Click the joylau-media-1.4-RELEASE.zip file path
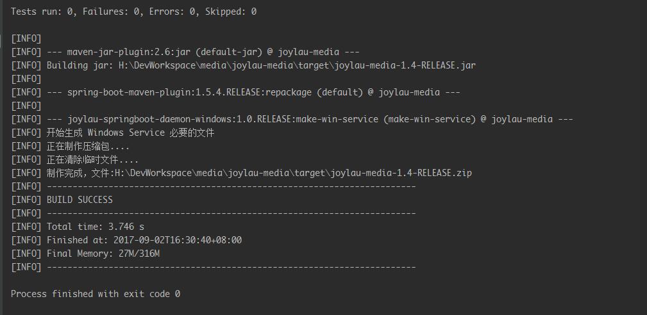647x315 pixels. (x=293, y=173)
